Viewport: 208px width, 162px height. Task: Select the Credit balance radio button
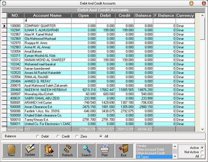coord(58,136)
